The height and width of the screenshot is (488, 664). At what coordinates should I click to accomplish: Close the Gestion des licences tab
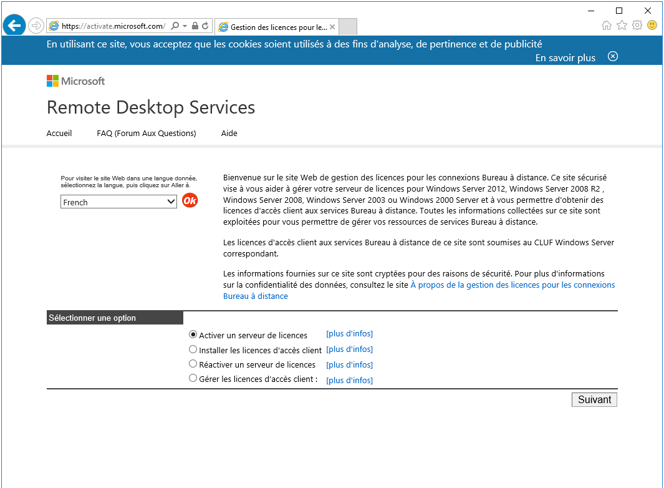point(332,27)
